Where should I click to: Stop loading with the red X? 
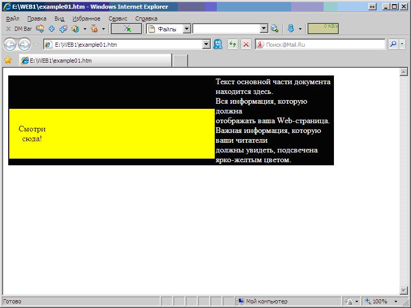[x=246, y=44]
